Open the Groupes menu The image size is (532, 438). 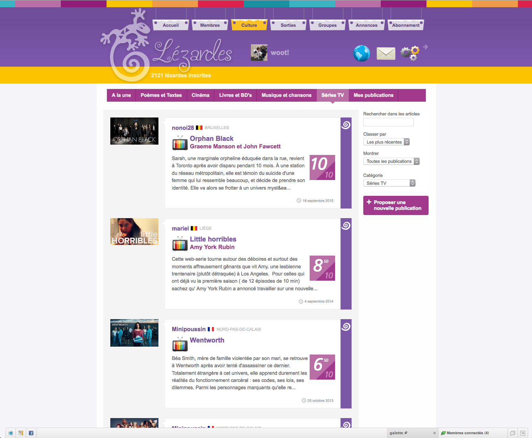328,25
